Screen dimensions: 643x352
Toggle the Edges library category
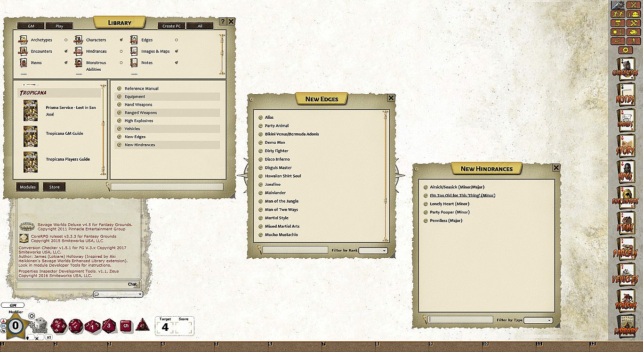(177, 40)
